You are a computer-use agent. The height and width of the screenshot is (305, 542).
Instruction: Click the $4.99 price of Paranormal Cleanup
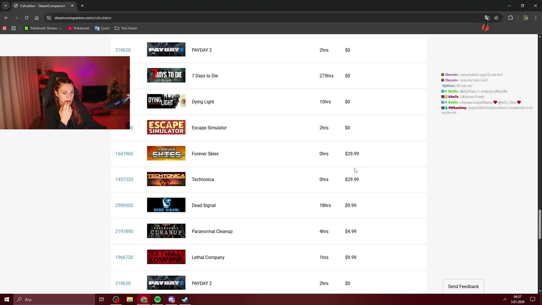(351, 231)
